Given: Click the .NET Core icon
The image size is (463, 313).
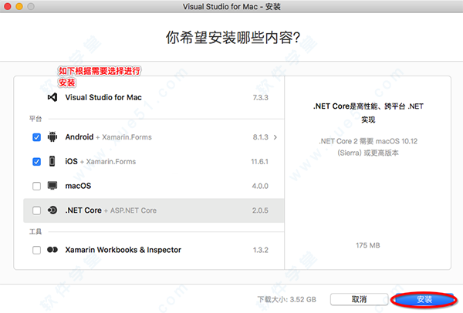Looking at the screenshot, I should [52, 210].
